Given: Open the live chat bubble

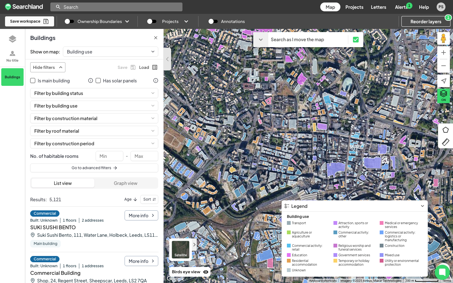Looking at the screenshot, I should (442, 272).
